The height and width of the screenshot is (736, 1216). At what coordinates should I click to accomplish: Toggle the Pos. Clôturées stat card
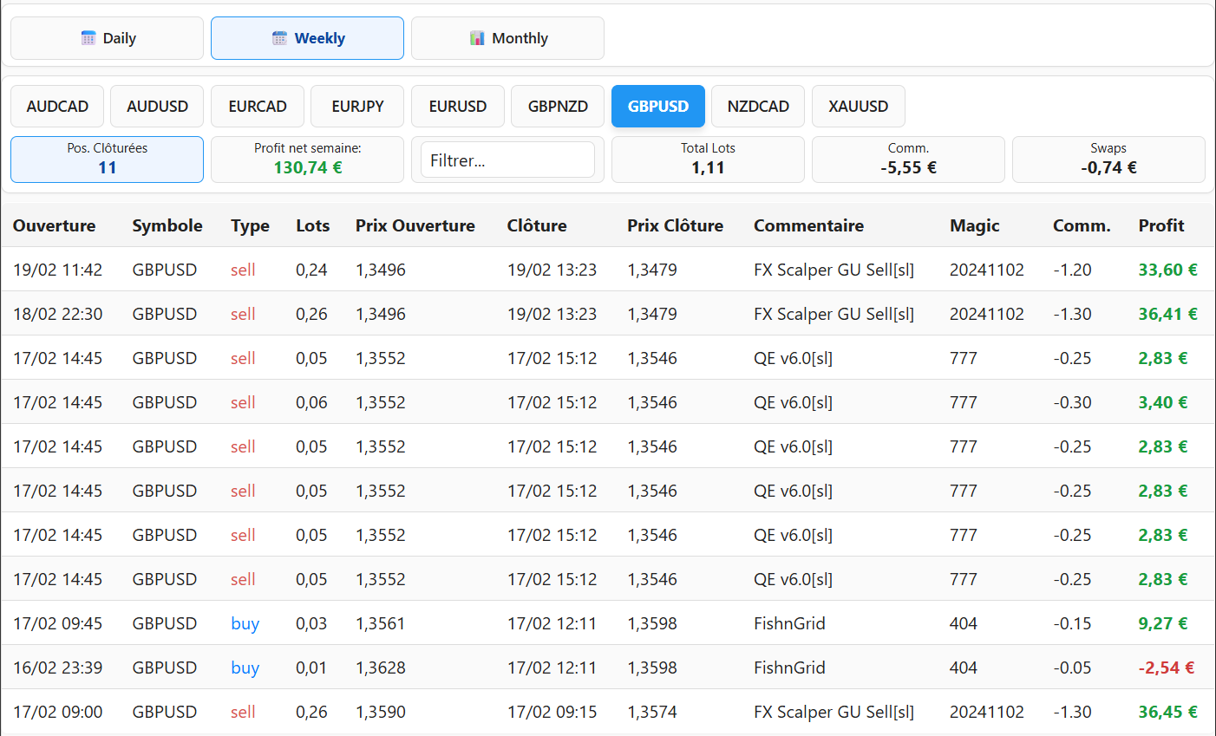(x=107, y=160)
